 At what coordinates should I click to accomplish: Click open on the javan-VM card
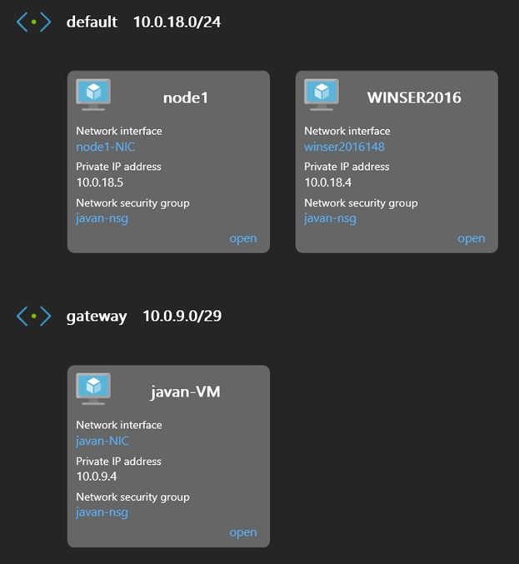click(x=242, y=532)
